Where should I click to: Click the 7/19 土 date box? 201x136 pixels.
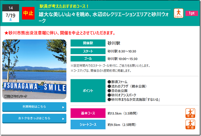[11, 17]
